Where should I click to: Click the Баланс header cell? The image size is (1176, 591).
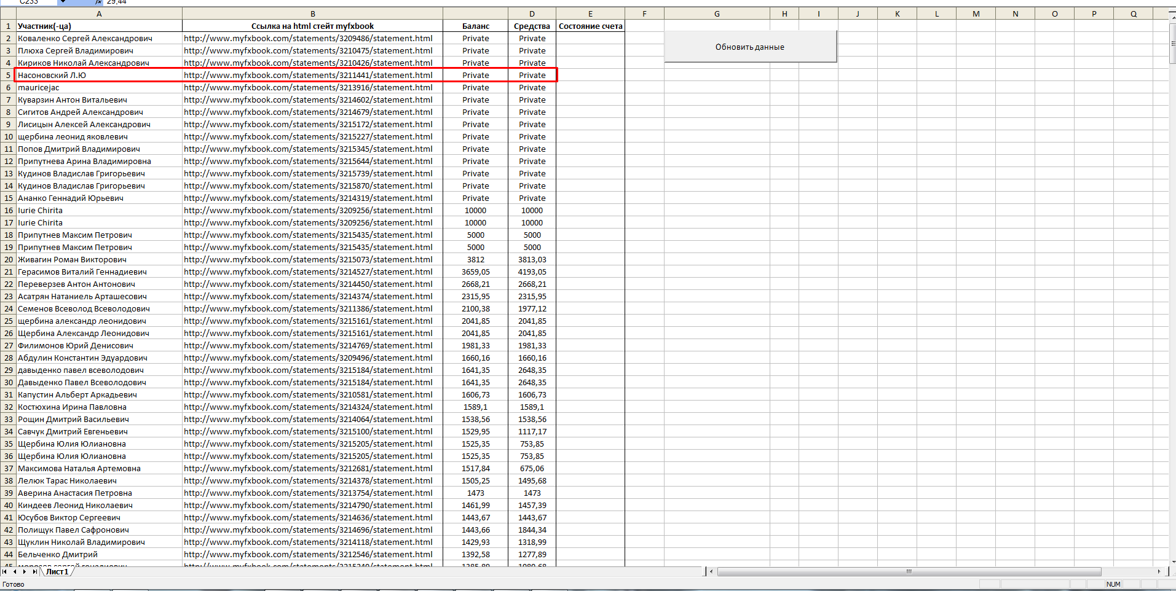click(475, 26)
